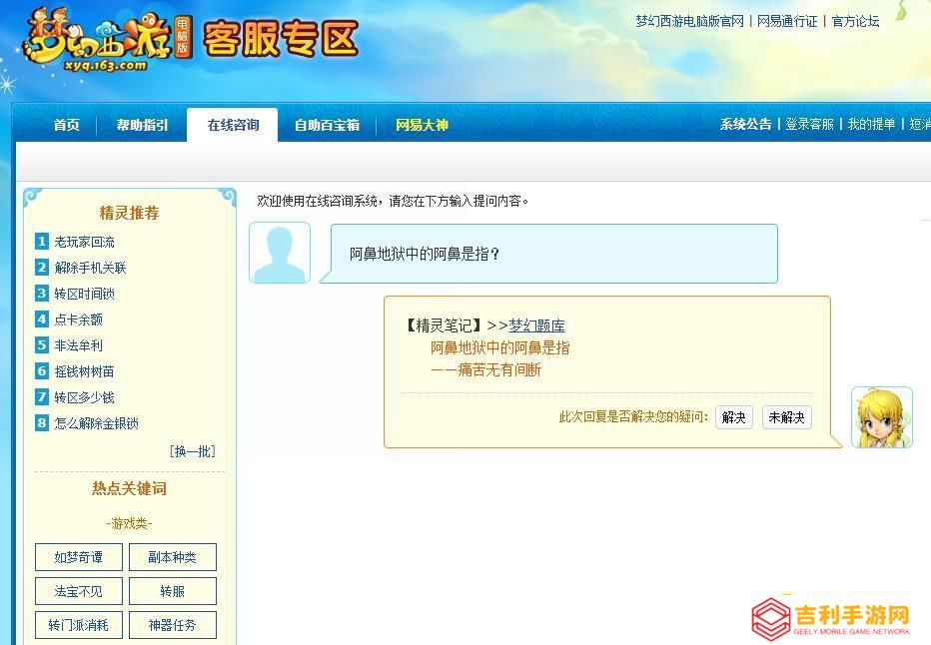Click the question text 阿鼻地狱中的阿鼻是指？
The image size is (931, 645).
click(x=425, y=254)
